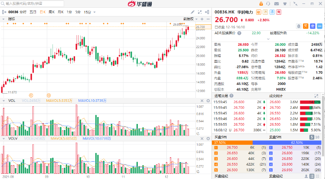Click ask level 5 price 26.950

[x=287, y=170]
